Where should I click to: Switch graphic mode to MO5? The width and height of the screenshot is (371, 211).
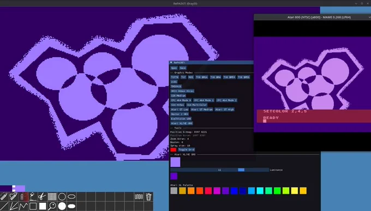click(191, 77)
